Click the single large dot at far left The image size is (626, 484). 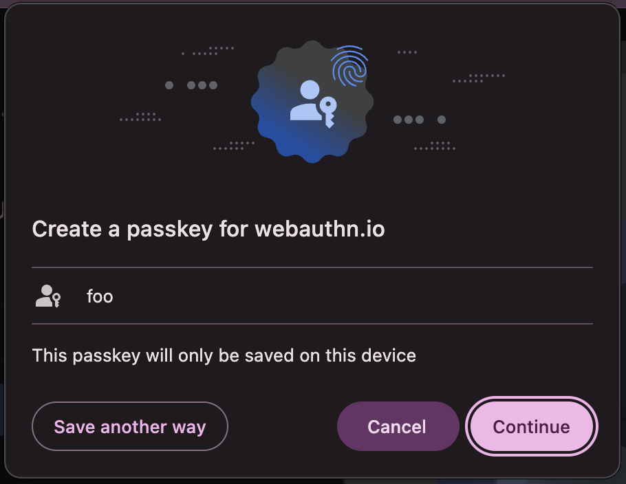coord(169,85)
